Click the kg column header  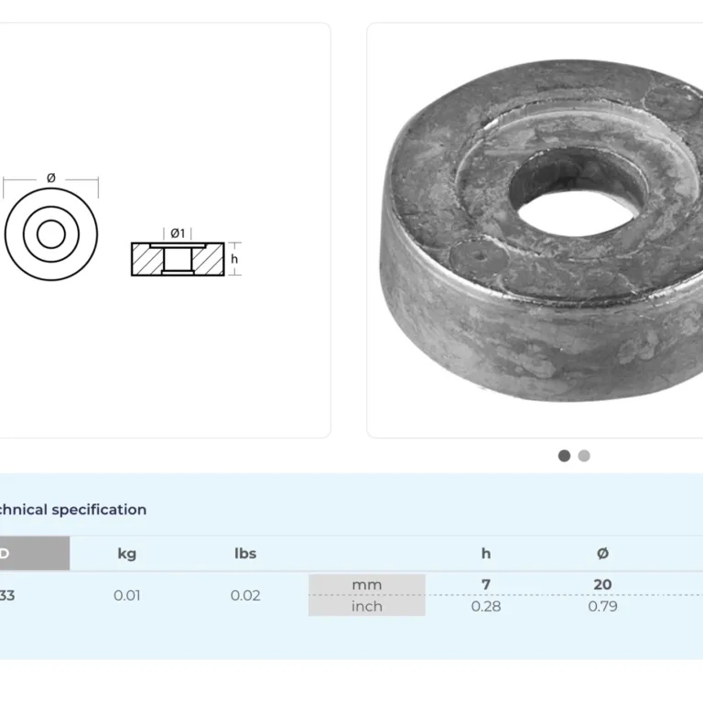point(127,553)
